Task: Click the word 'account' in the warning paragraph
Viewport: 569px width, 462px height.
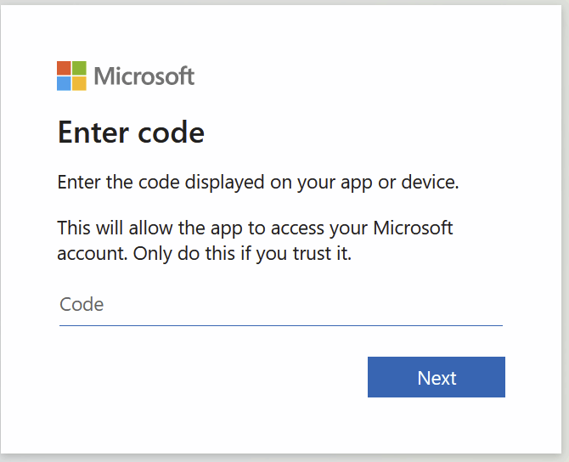Action: coord(93,254)
